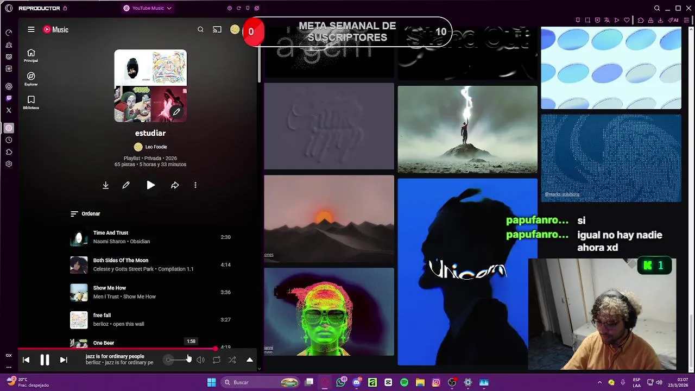Expand the now playing panel arrow
This screenshot has width=695, height=391.
(250, 360)
